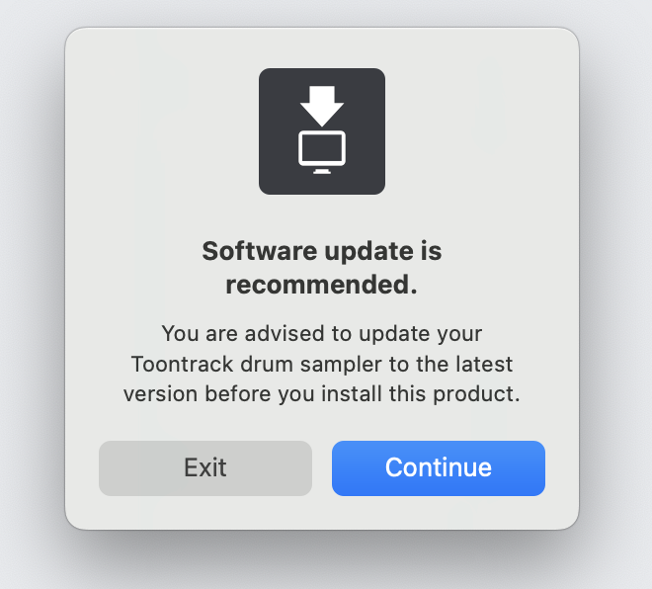Click the software update installer icon
Viewport: 652px width, 589px height.
(321, 131)
